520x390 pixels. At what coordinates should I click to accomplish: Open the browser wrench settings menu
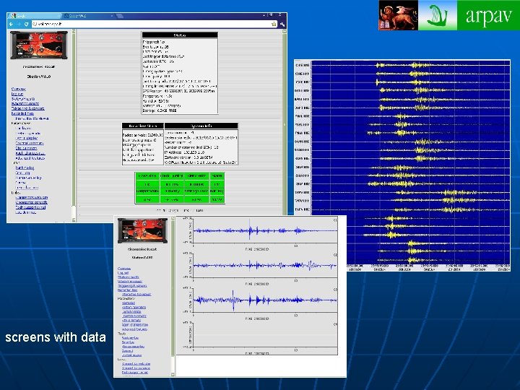point(282,24)
